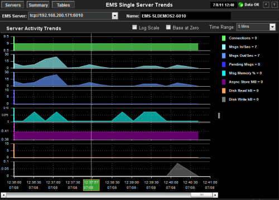Open the Time Range dropdown arrow
Viewport: 279px width, 200px height.
[x=272, y=27]
